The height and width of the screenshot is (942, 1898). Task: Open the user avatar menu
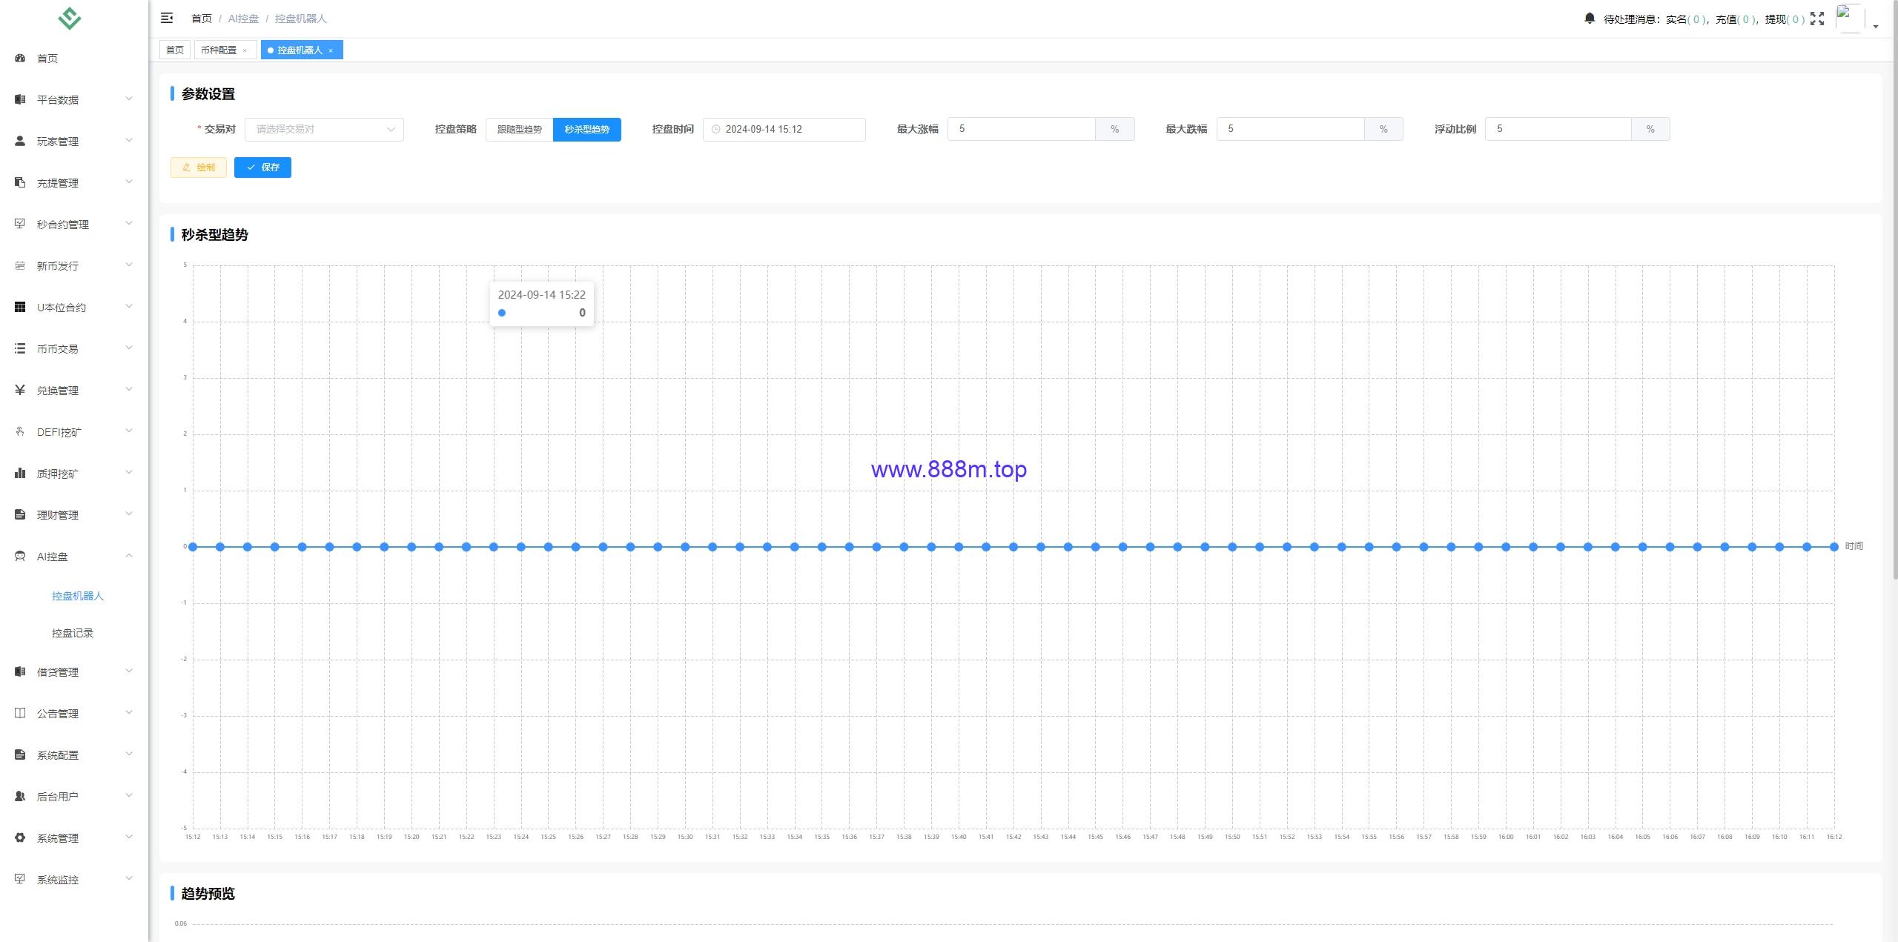pos(1850,19)
